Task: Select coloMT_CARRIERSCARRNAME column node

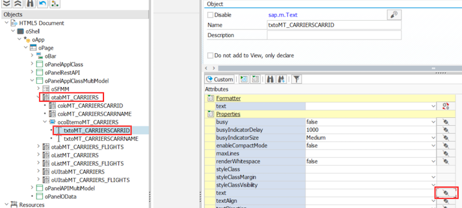Action: tap(94, 114)
